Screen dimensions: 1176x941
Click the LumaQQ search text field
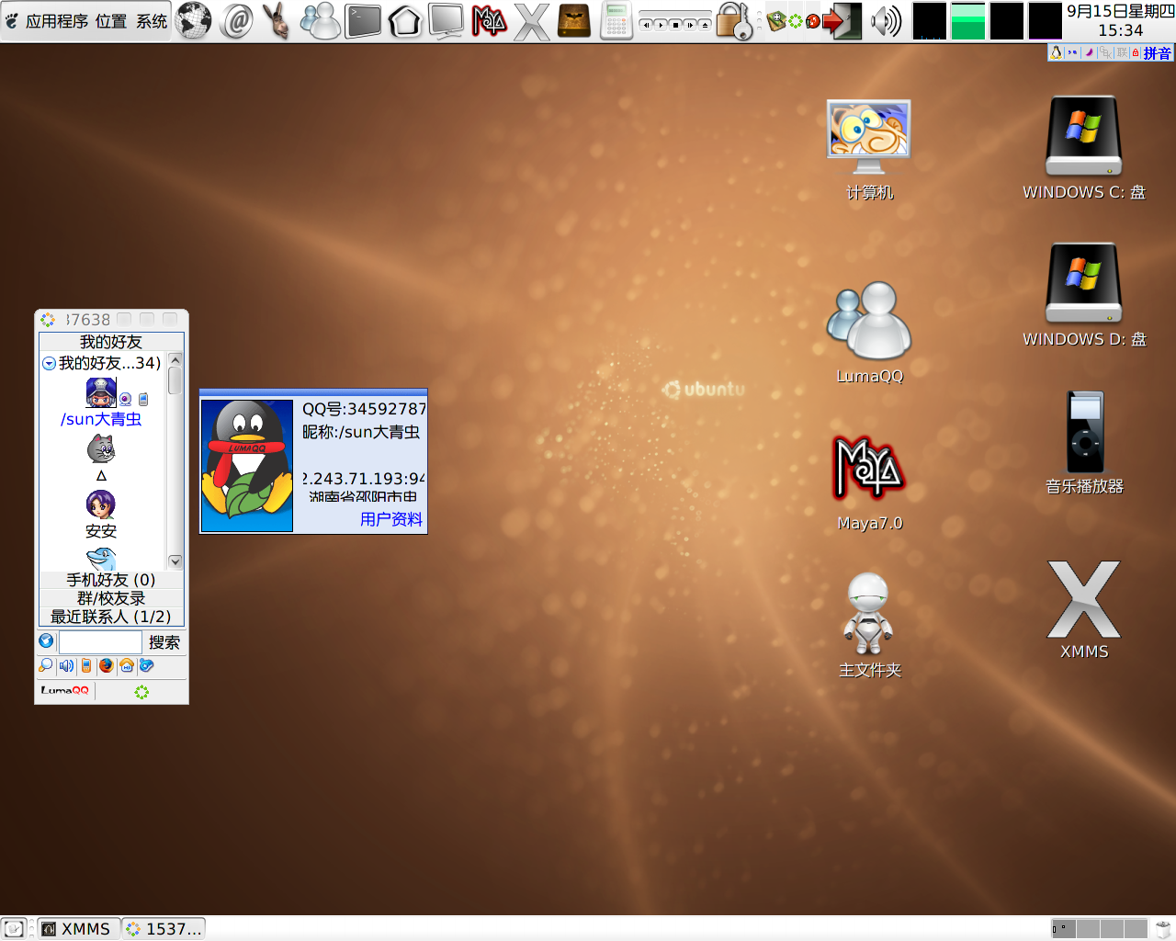click(x=100, y=641)
